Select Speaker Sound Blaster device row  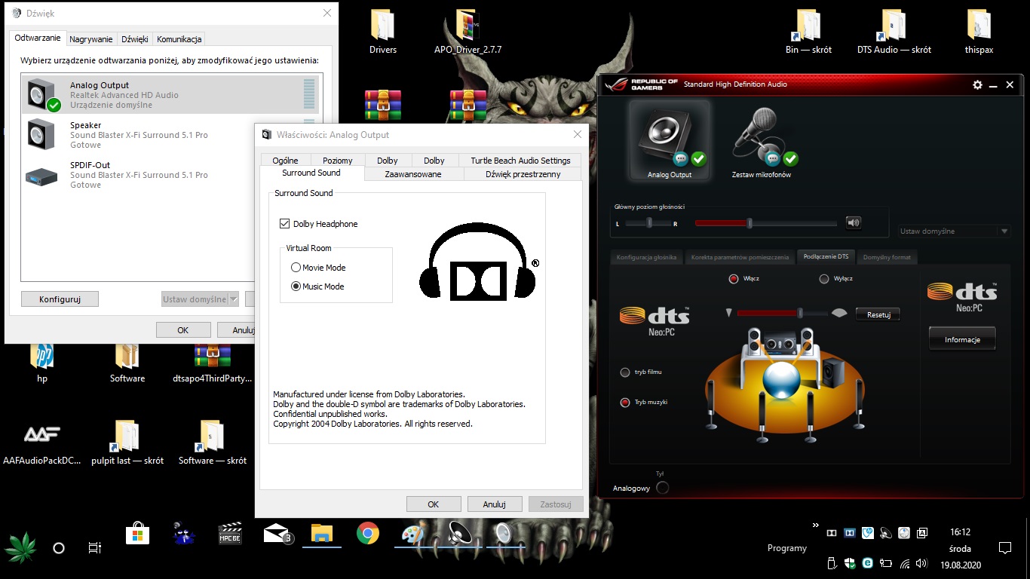tap(170, 135)
